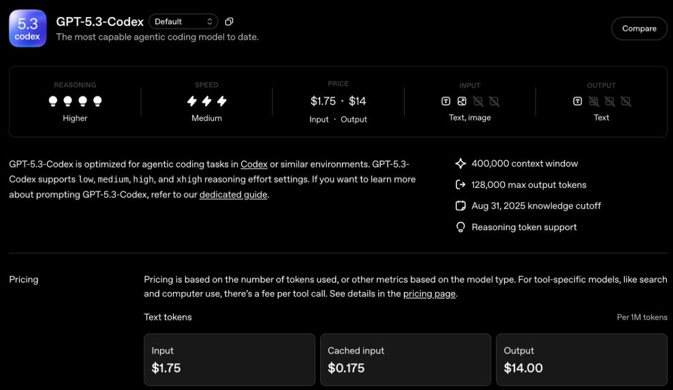
Task: Click the text output icon
Action: point(578,101)
